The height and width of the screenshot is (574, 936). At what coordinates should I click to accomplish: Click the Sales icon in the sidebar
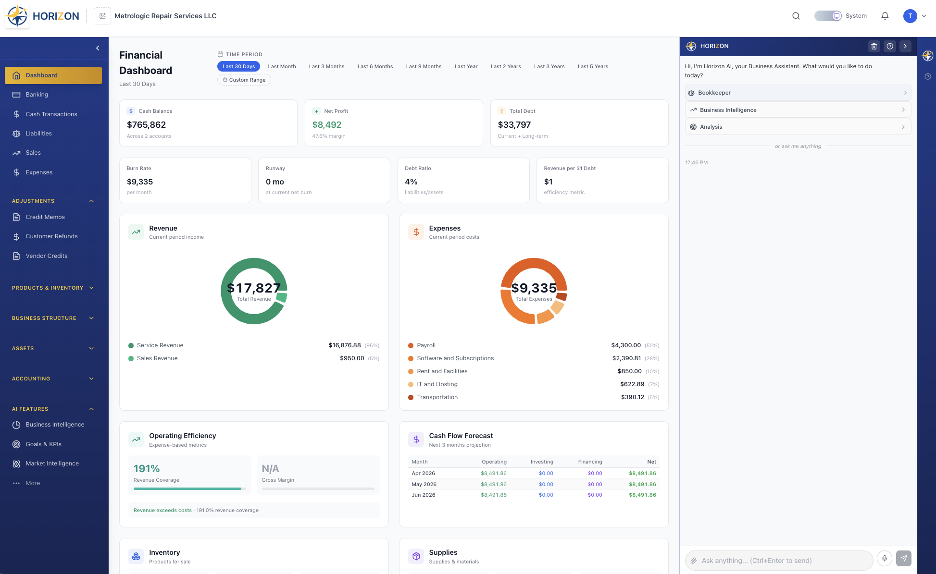coord(16,152)
